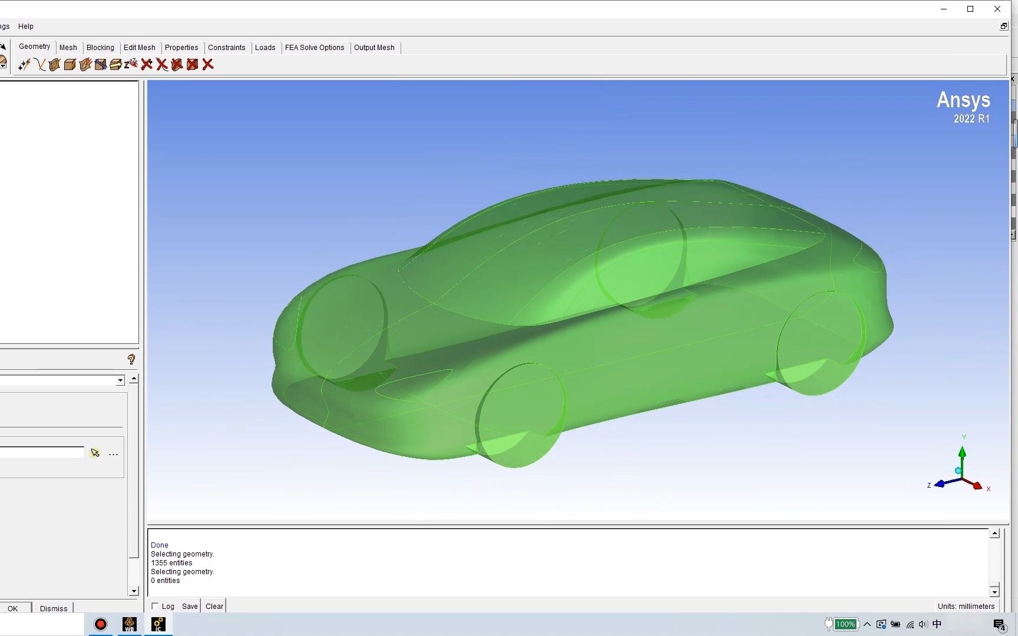
Task: Open the battery 100% indicator
Action: click(x=845, y=624)
